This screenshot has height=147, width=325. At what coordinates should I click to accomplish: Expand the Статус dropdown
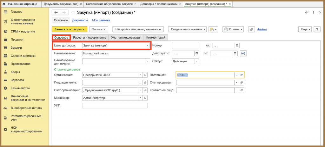click(x=196, y=61)
